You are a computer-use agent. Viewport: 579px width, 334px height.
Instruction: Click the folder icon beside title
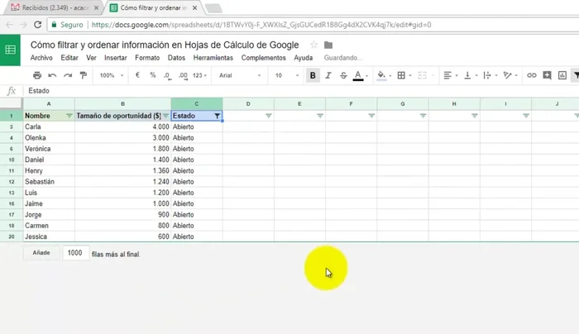[328, 45]
